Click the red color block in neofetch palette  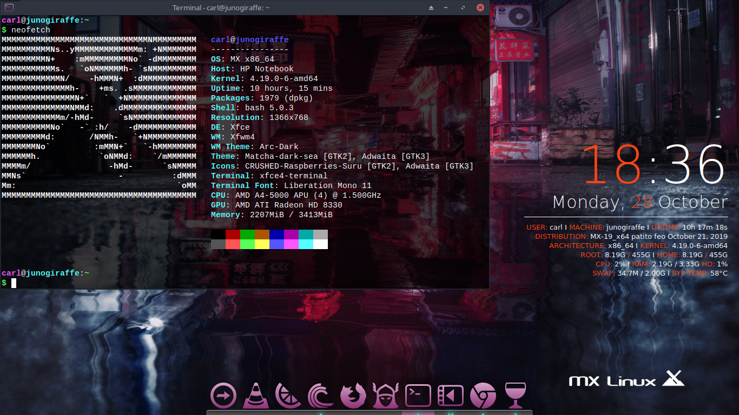point(233,235)
